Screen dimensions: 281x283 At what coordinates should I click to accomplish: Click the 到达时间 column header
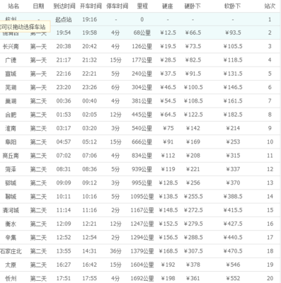[x=64, y=6]
